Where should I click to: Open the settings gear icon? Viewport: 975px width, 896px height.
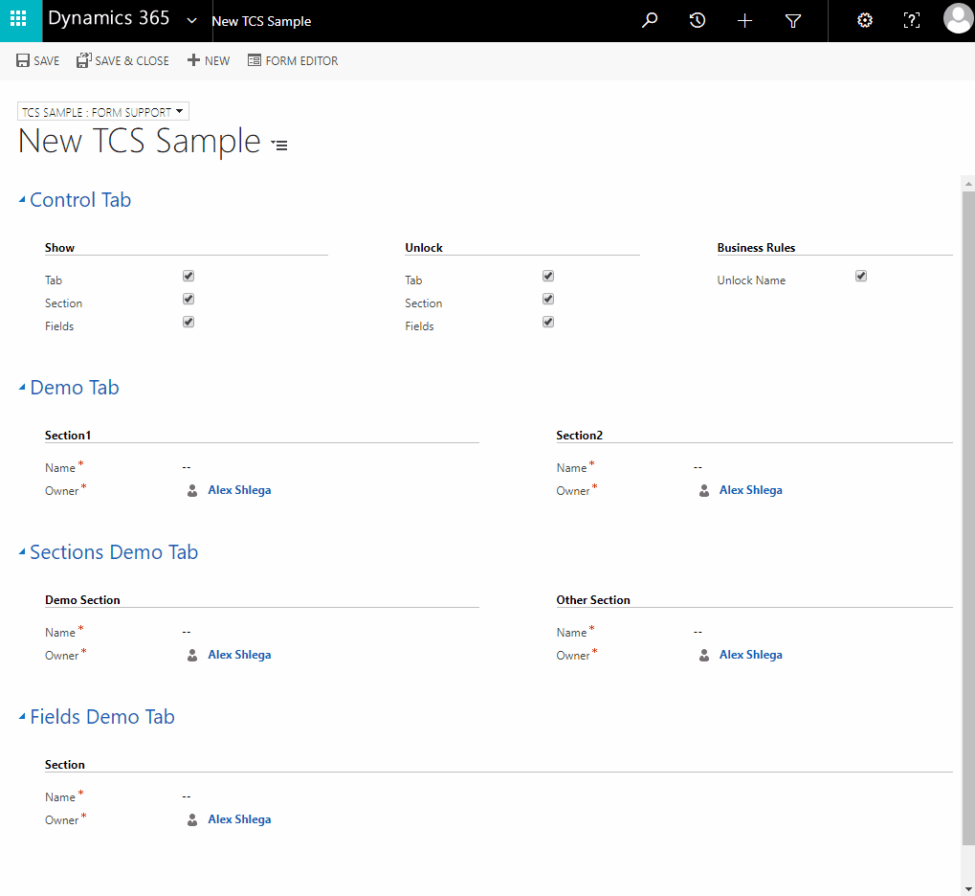tap(864, 20)
